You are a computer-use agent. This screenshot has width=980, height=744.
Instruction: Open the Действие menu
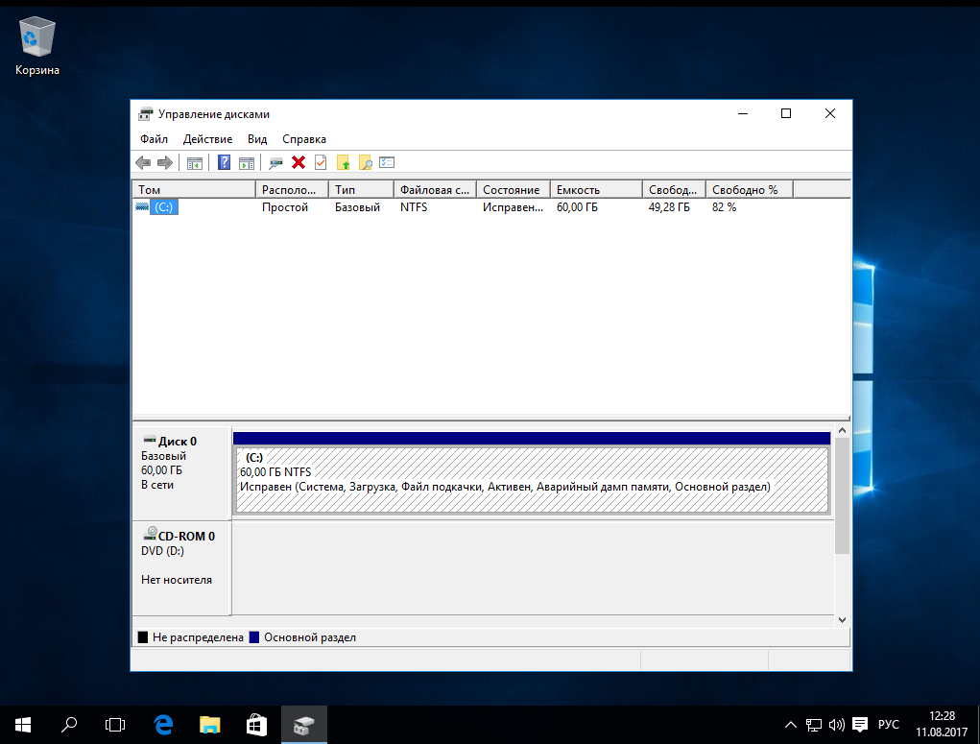pos(207,139)
